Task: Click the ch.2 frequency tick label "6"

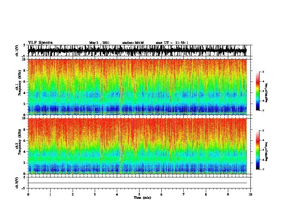Action: [x=25, y=140]
